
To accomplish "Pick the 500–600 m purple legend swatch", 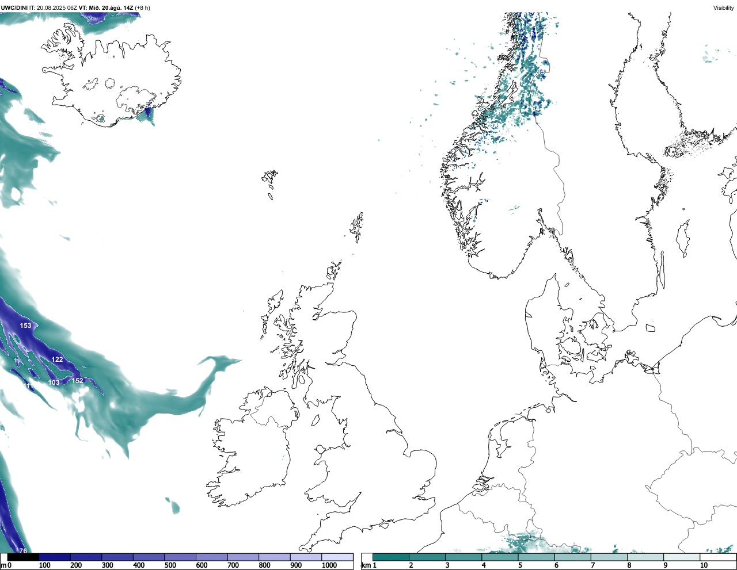I will [180, 557].
